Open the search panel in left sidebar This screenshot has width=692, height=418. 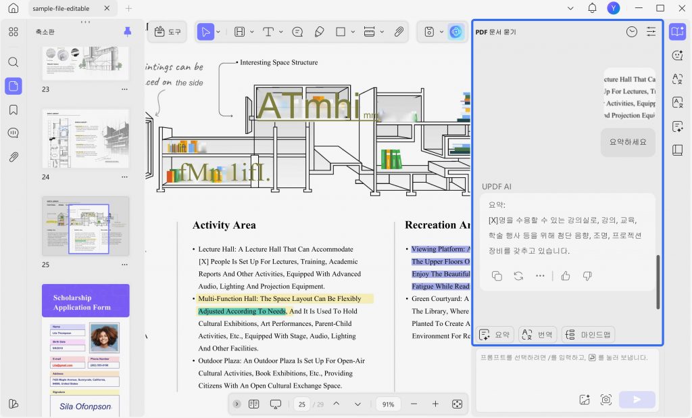14,62
